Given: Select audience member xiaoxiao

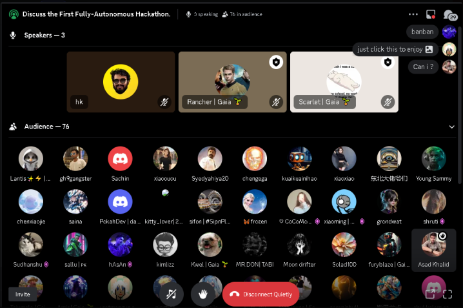Looking at the screenshot, I should [x=344, y=165].
